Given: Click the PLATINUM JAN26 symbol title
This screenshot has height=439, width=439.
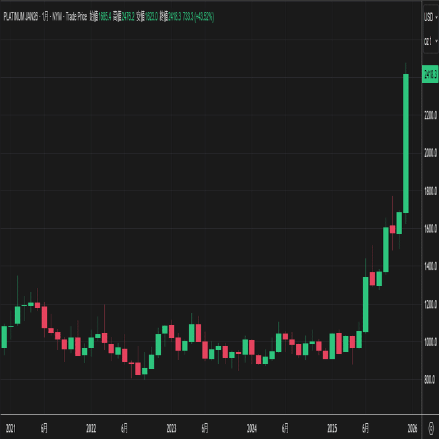Looking at the screenshot, I should [20, 16].
